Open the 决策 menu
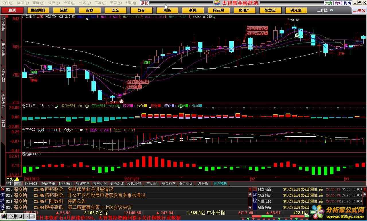The width and height of the screenshot is (367, 221). point(69,3)
